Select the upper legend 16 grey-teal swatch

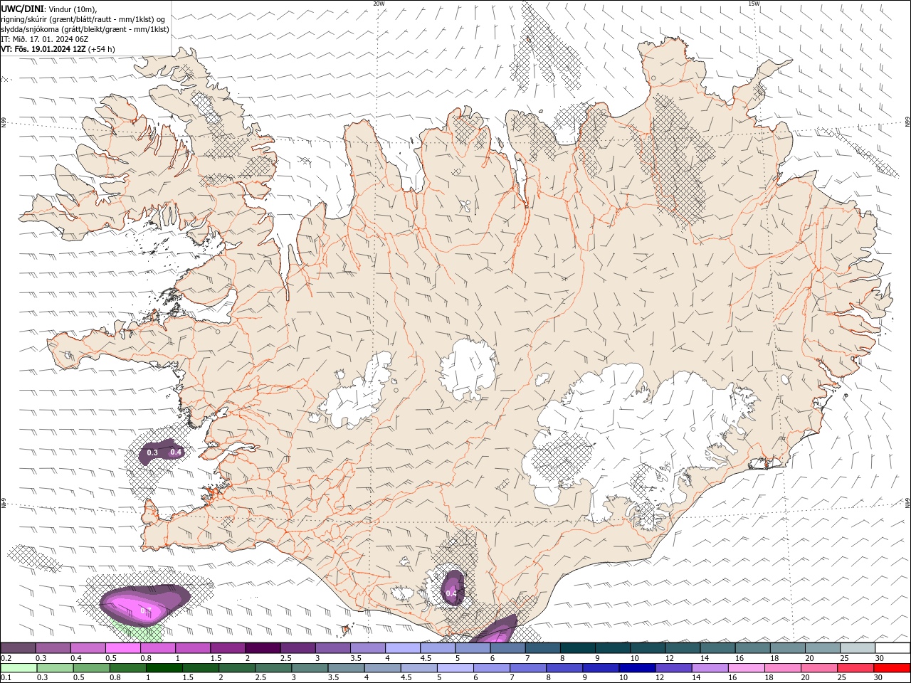(752, 647)
